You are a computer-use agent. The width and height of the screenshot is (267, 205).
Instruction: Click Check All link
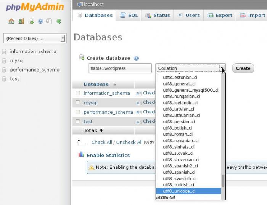point(102,142)
